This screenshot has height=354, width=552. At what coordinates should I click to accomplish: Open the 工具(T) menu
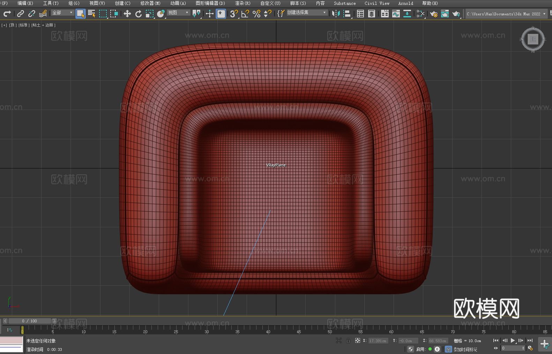pyautogui.click(x=51, y=3)
